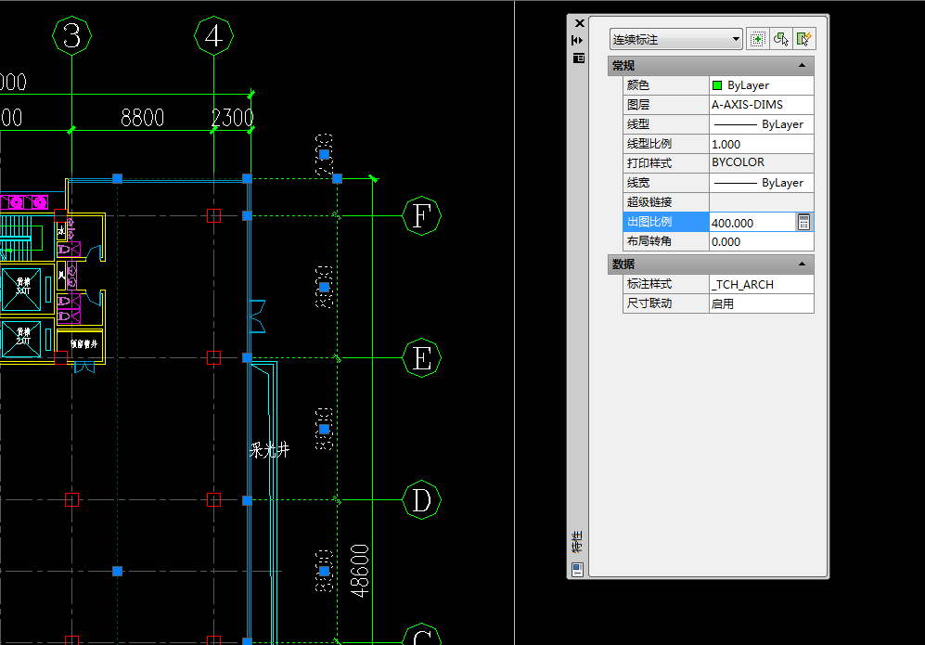Open the palette properties menu icon
This screenshot has height=645, width=925.
(x=578, y=58)
